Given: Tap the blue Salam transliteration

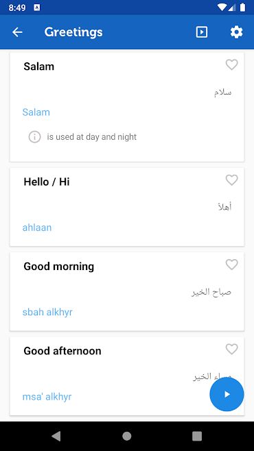Looking at the screenshot, I should tap(36, 112).
